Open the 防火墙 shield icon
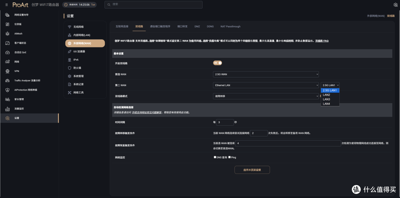The width and height of the screenshot is (400, 198). pos(69,68)
